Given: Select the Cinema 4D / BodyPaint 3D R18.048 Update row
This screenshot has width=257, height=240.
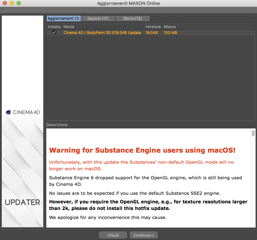Looking at the screenshot, I should (151, 32).
